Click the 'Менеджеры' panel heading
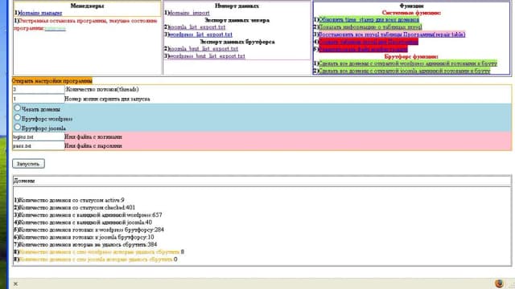The image size is (515, 289). (x=87, y=6)
